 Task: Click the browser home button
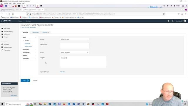[13, 14]
